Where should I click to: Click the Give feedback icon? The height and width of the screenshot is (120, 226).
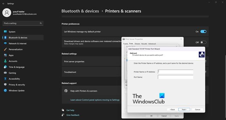tap(63, 115)
